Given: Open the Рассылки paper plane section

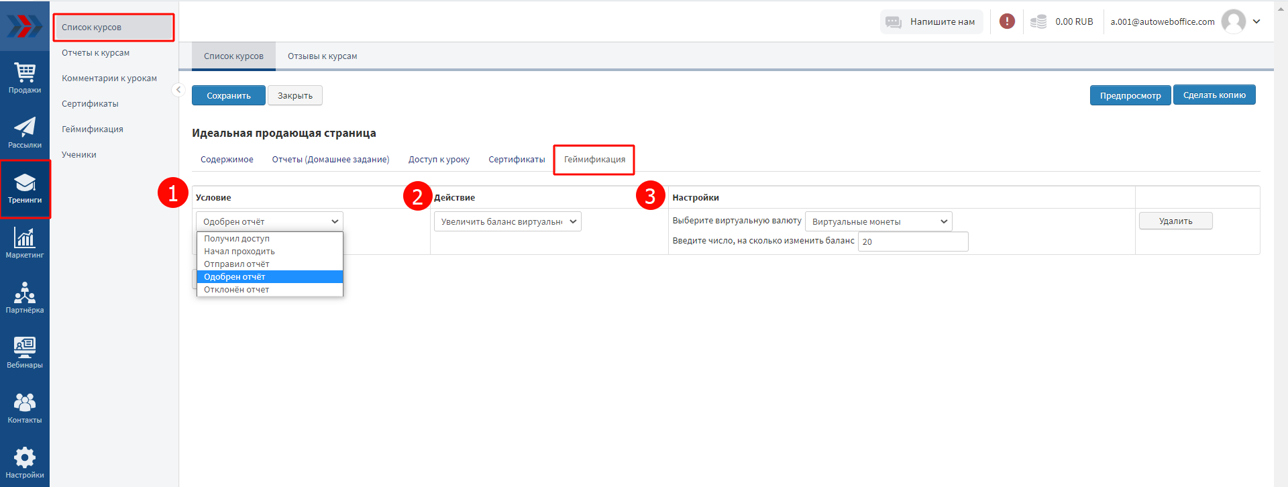Looking at the screenshot, I should pyautogui.click(x=25, y=132).
